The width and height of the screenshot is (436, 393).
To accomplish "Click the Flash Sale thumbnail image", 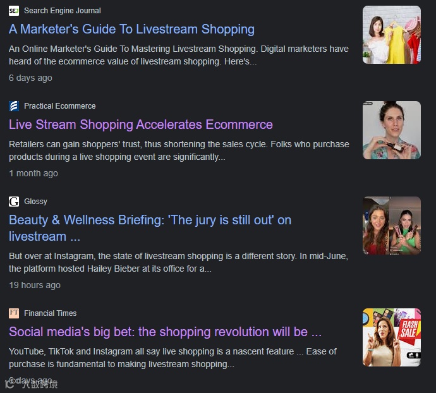I will click(x=392, y=337).
